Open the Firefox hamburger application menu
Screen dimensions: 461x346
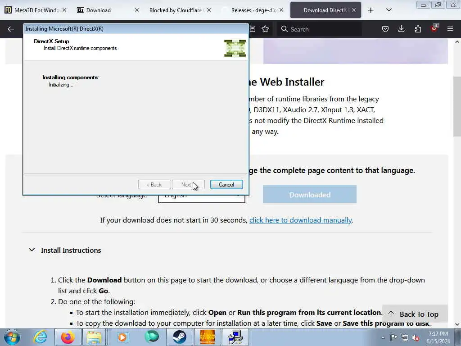point(450,29)
